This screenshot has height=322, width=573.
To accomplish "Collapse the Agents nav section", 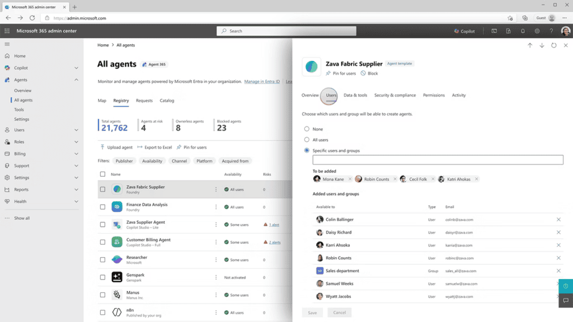I will point(76,80).
